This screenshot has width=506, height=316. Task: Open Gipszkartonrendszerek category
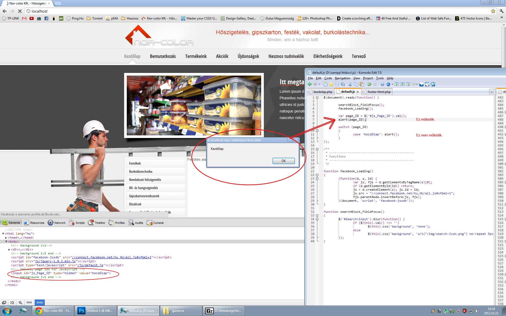(156, 196)
